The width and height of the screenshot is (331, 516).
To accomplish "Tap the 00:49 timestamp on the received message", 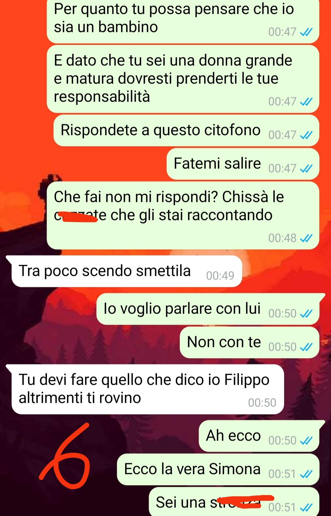I will point(220,276).
